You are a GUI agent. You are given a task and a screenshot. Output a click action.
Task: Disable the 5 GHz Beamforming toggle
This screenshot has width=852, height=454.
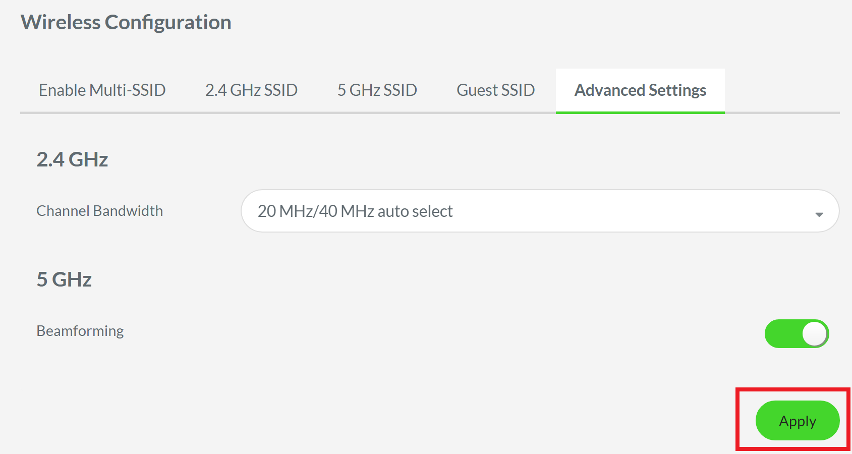pos(796,333)
